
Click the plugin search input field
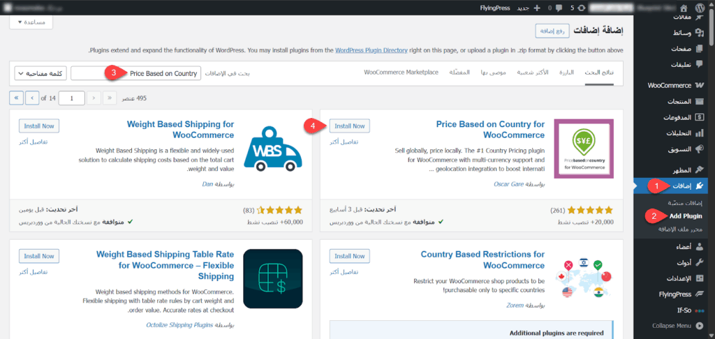(136, 73)
